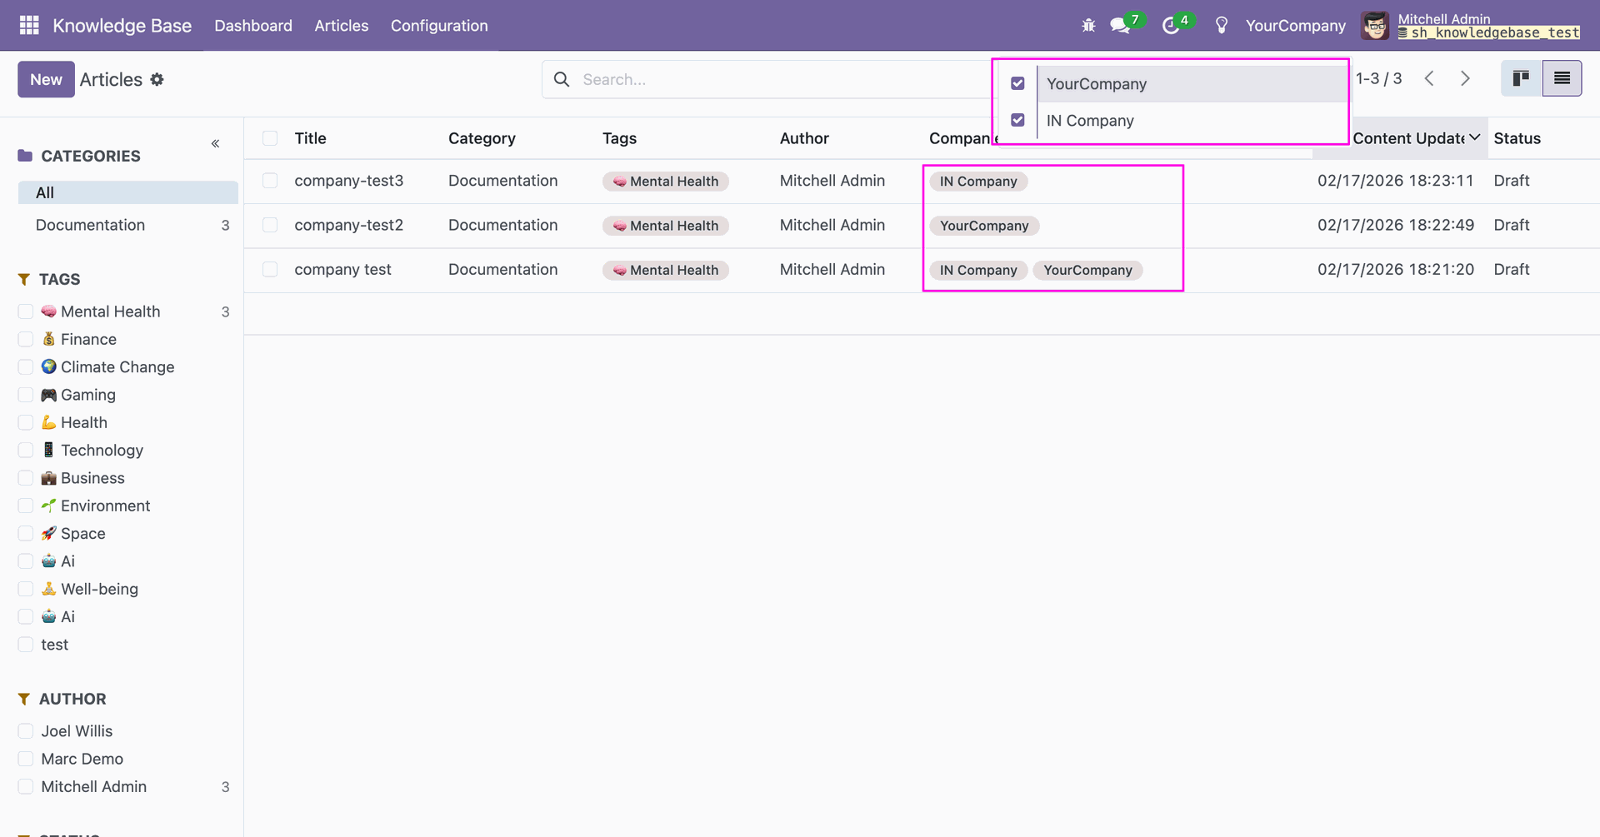Image resolution: width=1600 pixels, height=837 pixels.
Task: Open the apps grid menu icon
Action: (x=29, y=25)
